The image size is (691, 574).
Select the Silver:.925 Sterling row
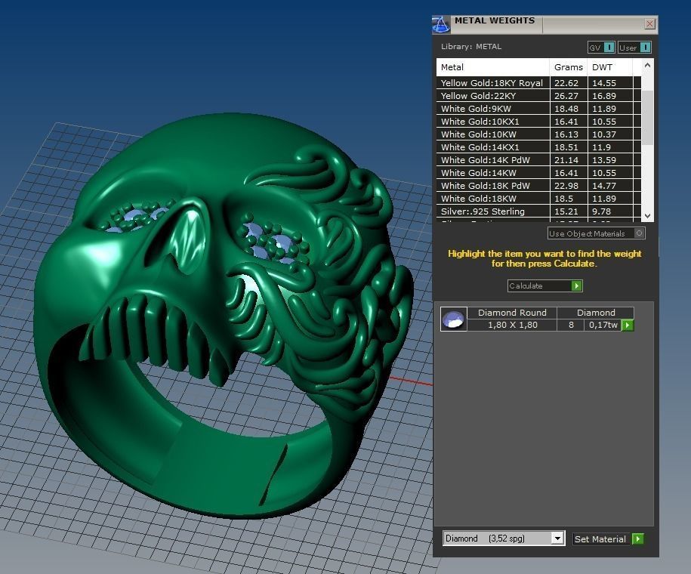[x=538, y=211]
